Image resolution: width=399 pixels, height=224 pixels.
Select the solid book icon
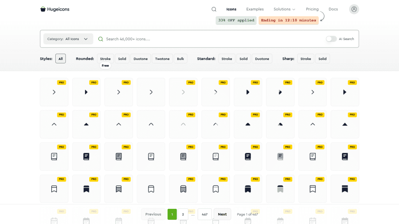click(x=86, y=157)
